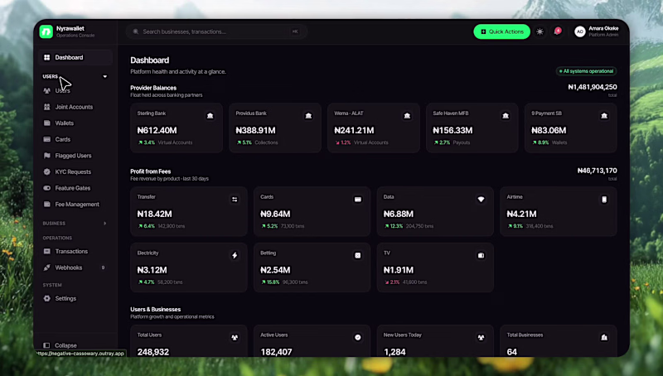Click the Wema - ALAT card bank icon

point(407,116)
